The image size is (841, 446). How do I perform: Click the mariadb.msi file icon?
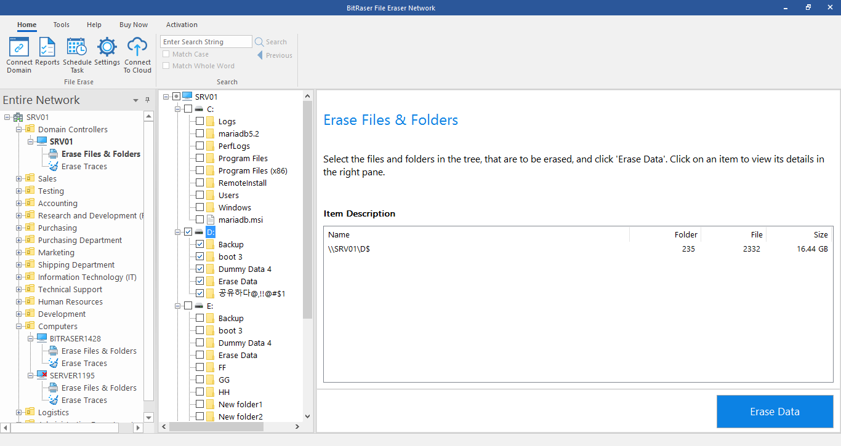[x=211, y=220]
